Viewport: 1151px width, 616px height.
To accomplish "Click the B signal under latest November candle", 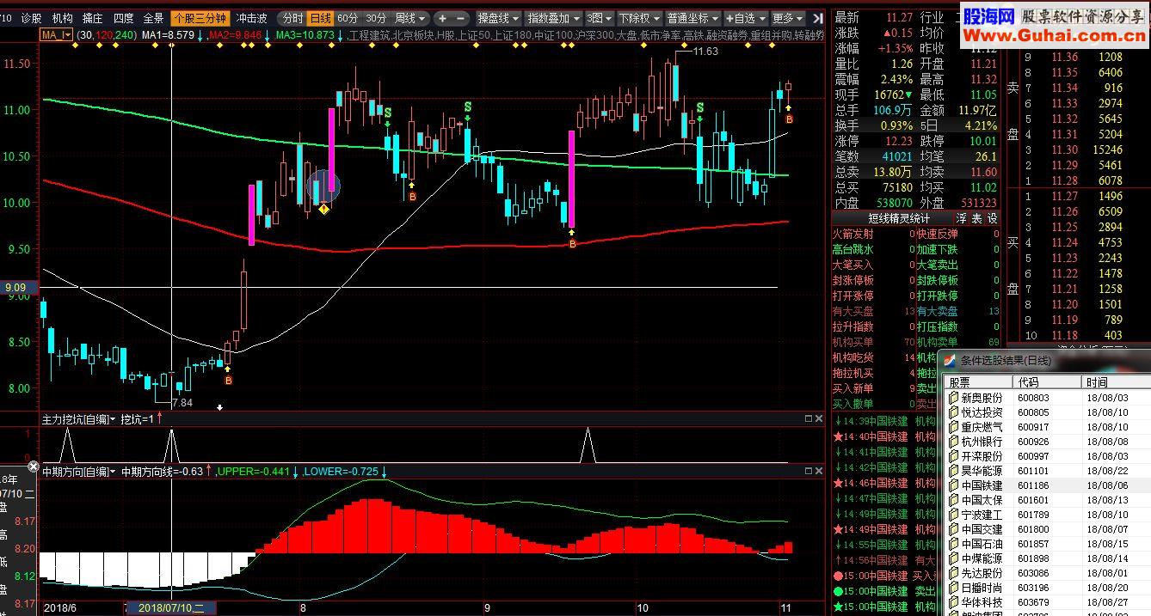I will 789,119.
